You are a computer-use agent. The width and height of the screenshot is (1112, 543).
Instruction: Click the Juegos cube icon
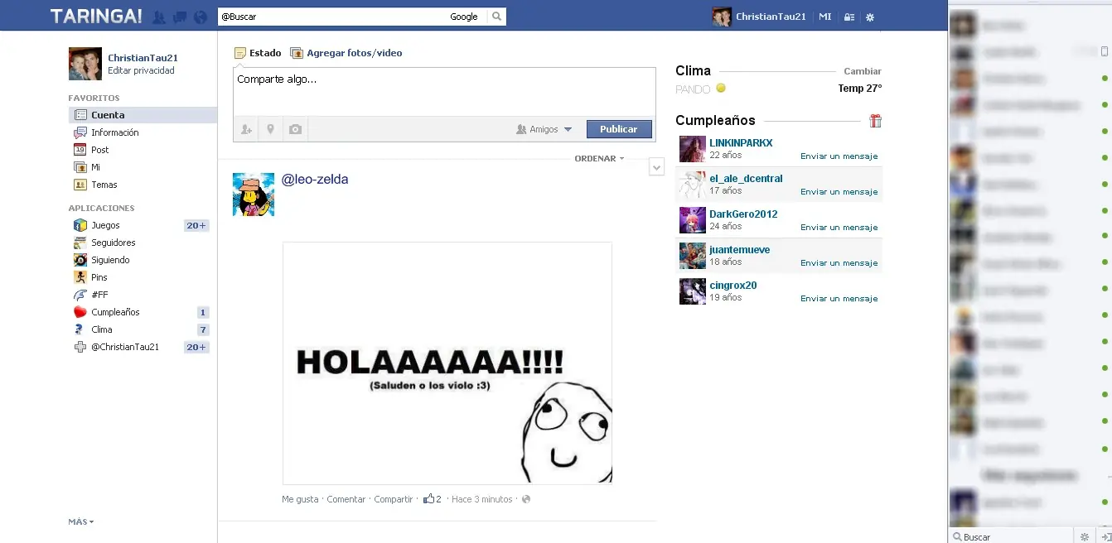coord(80,225)
